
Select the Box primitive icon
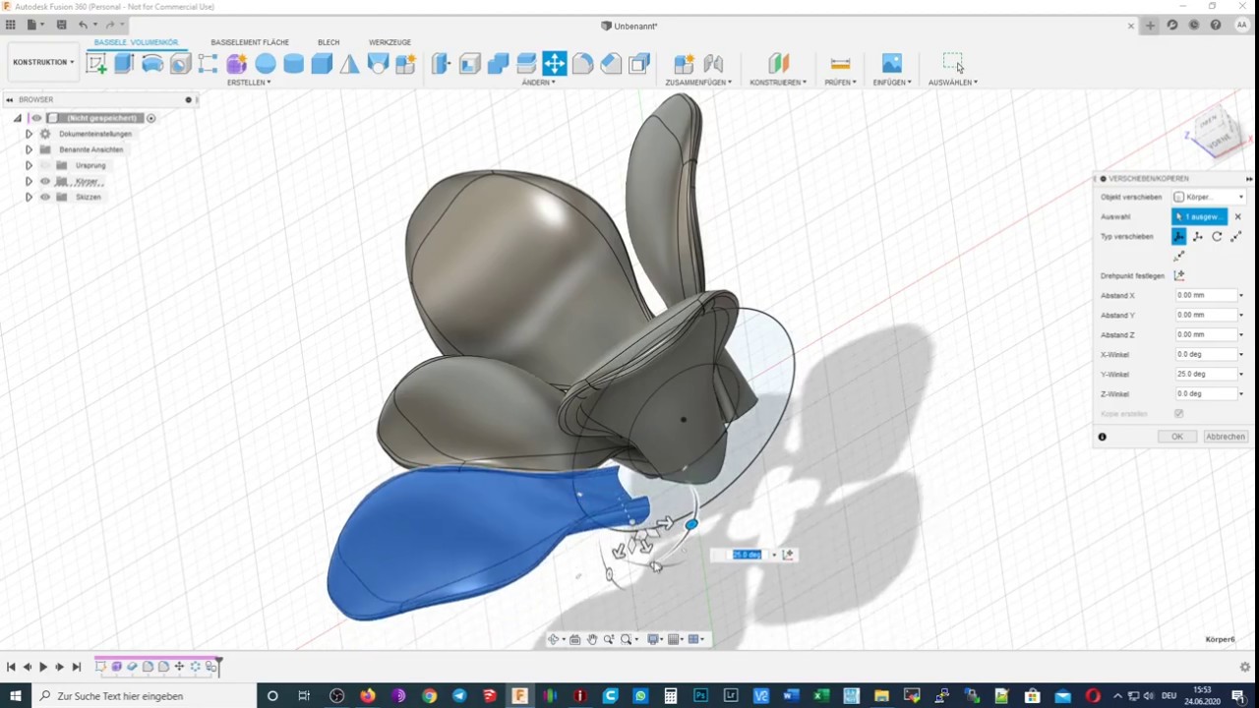click(x=322, y=64)
